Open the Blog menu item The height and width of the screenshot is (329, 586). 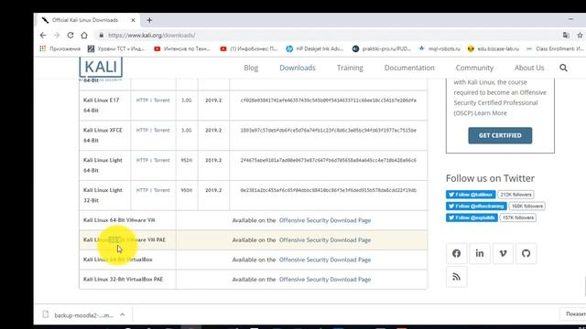(251, 68)
